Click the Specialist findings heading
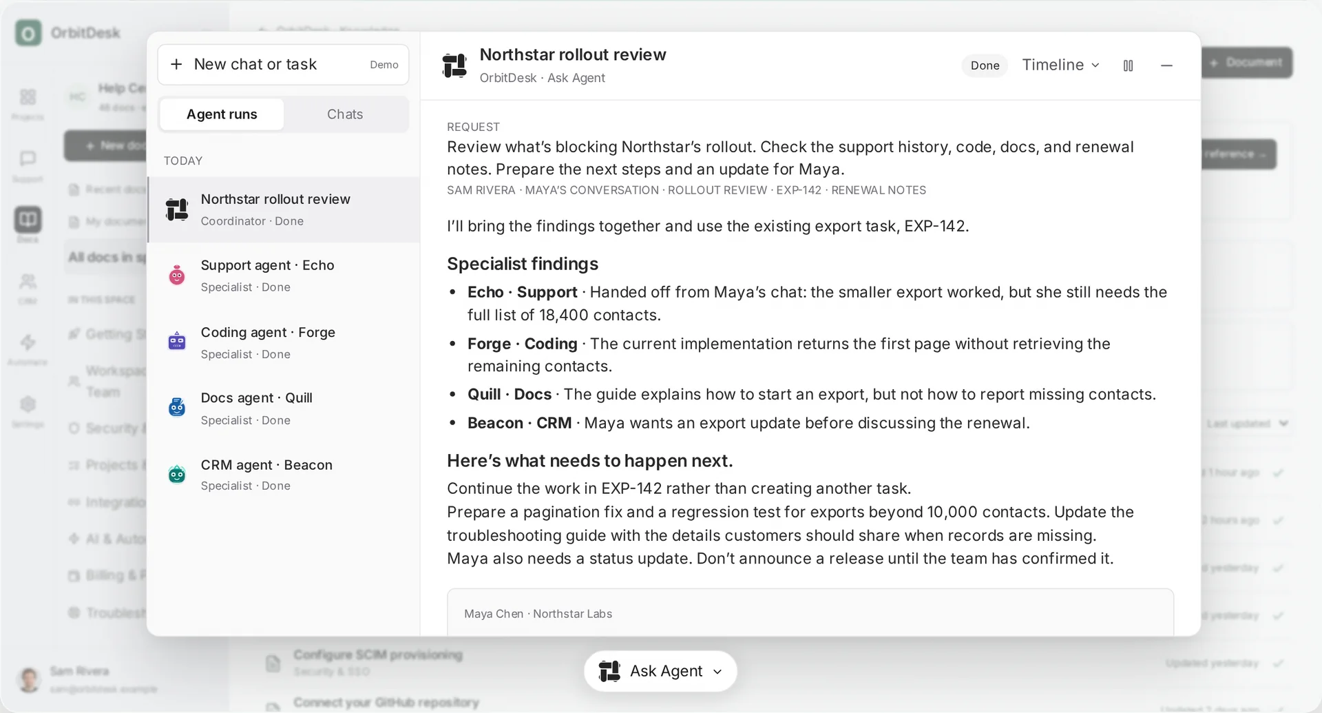The height and width of the screenshot is (713, 1322). click(x=523, y=264)
